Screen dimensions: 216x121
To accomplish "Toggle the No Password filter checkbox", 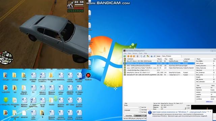I will (x=140, y=112).
